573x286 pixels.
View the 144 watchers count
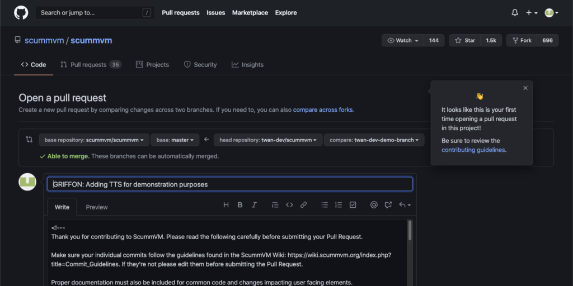(434, 40)
